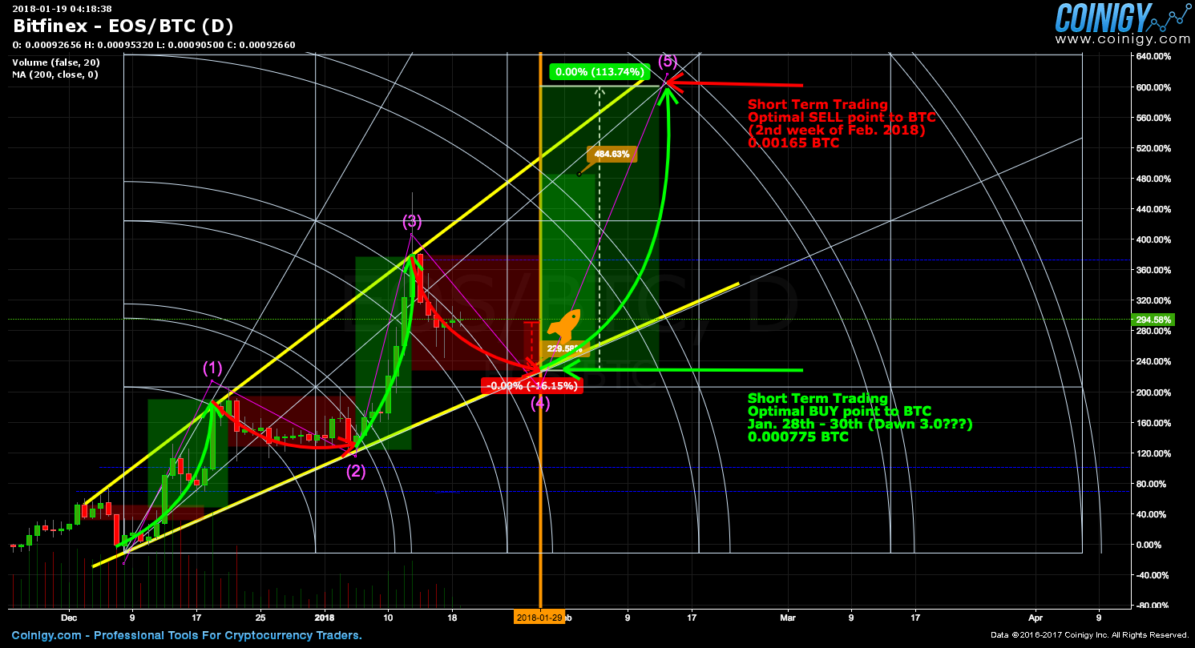Click the (2nd week of Feb. 2018) text
This screenshot has height=648, width=1195.
click(837, 131)
